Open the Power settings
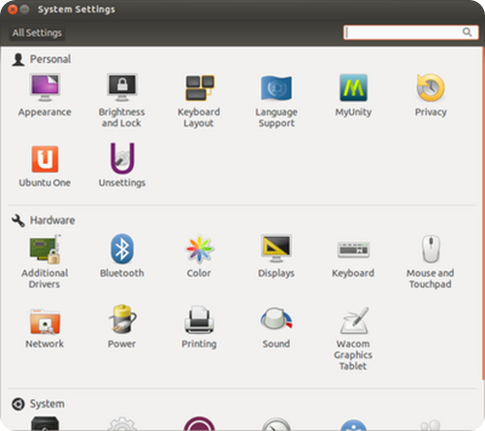Viewport: 485px width, 431px height. point(122,327)
